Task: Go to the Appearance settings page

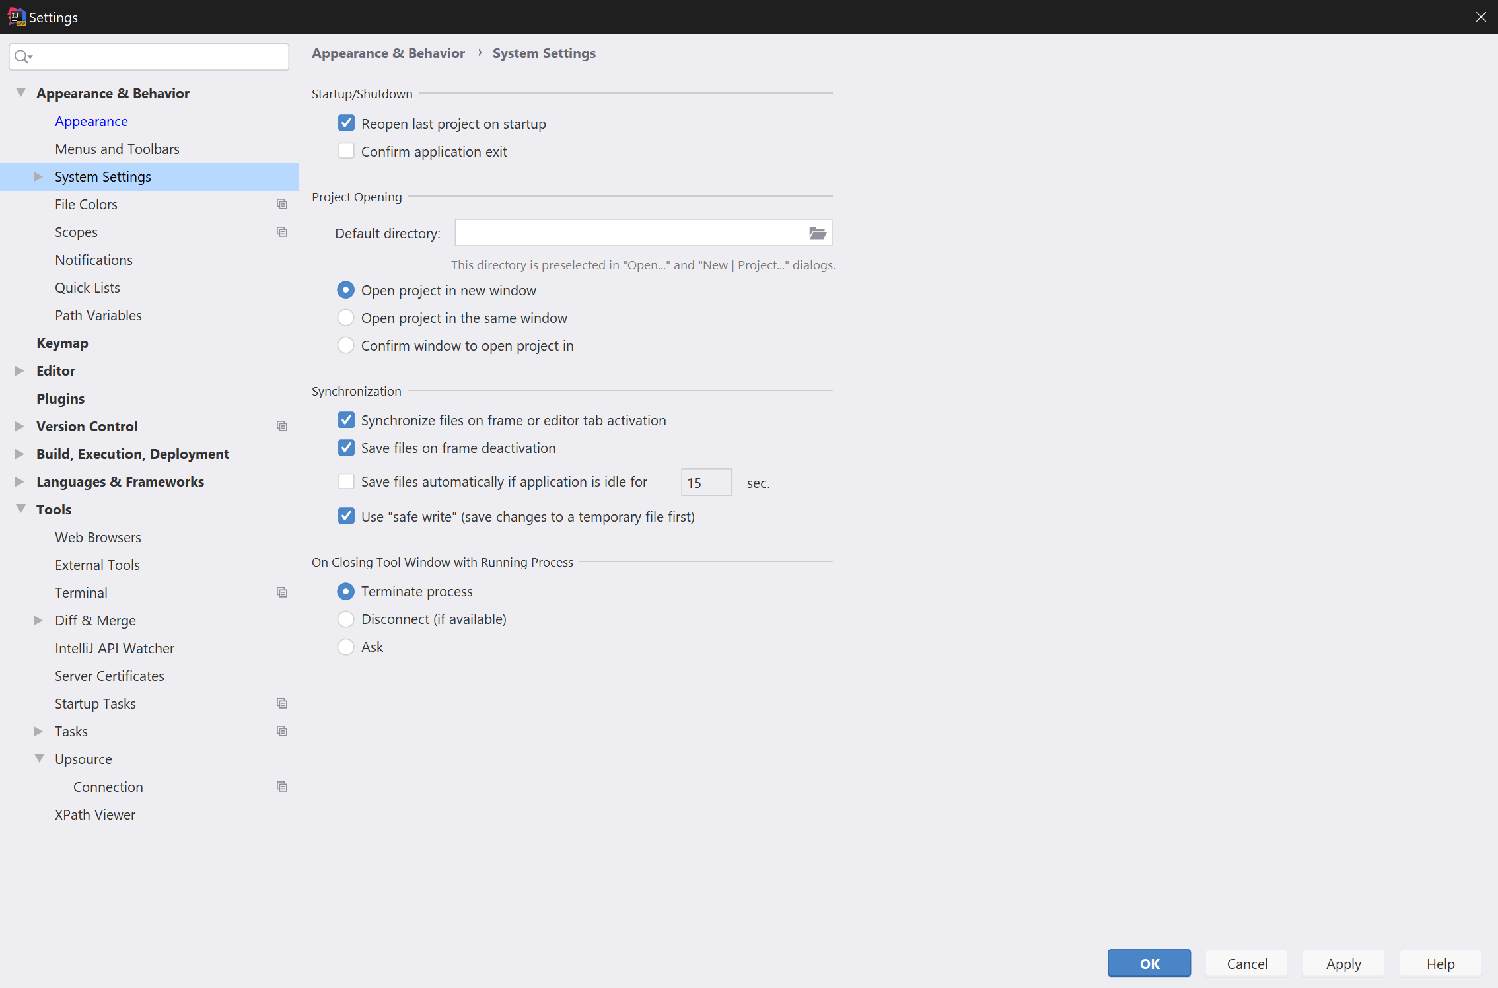Action: (x=91, y=122)
